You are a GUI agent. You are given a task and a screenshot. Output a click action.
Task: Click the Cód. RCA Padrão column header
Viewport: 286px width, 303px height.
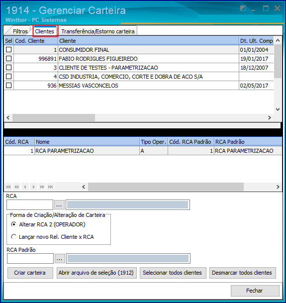191,142
